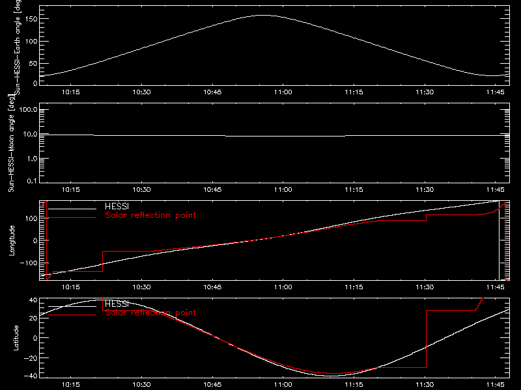Click the -20 tick on Latitude axis
Screen dimensions: 521x390
[31, 358]
